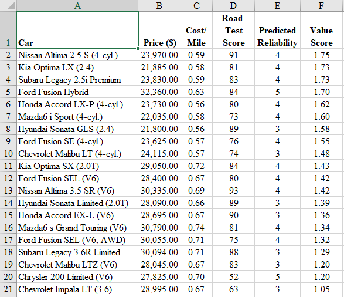Select cell 'Mazda6 s Grand Touring (V6)'

click(77, 228)
